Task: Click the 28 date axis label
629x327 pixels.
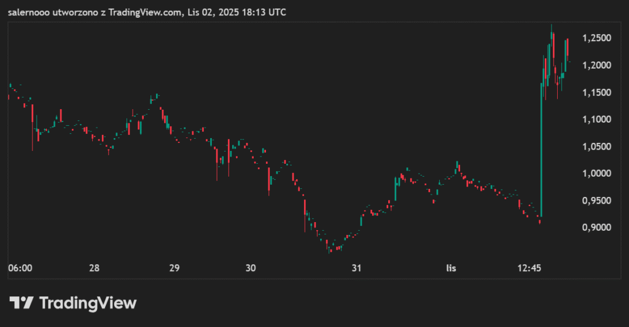Action: [x=95, y=268]
